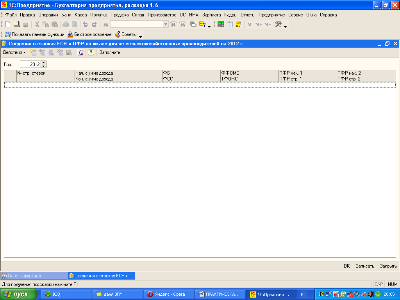The image size is (400, 300).
Task: Decrease the year with the spinner down arrow
Action: coord(44,66)
